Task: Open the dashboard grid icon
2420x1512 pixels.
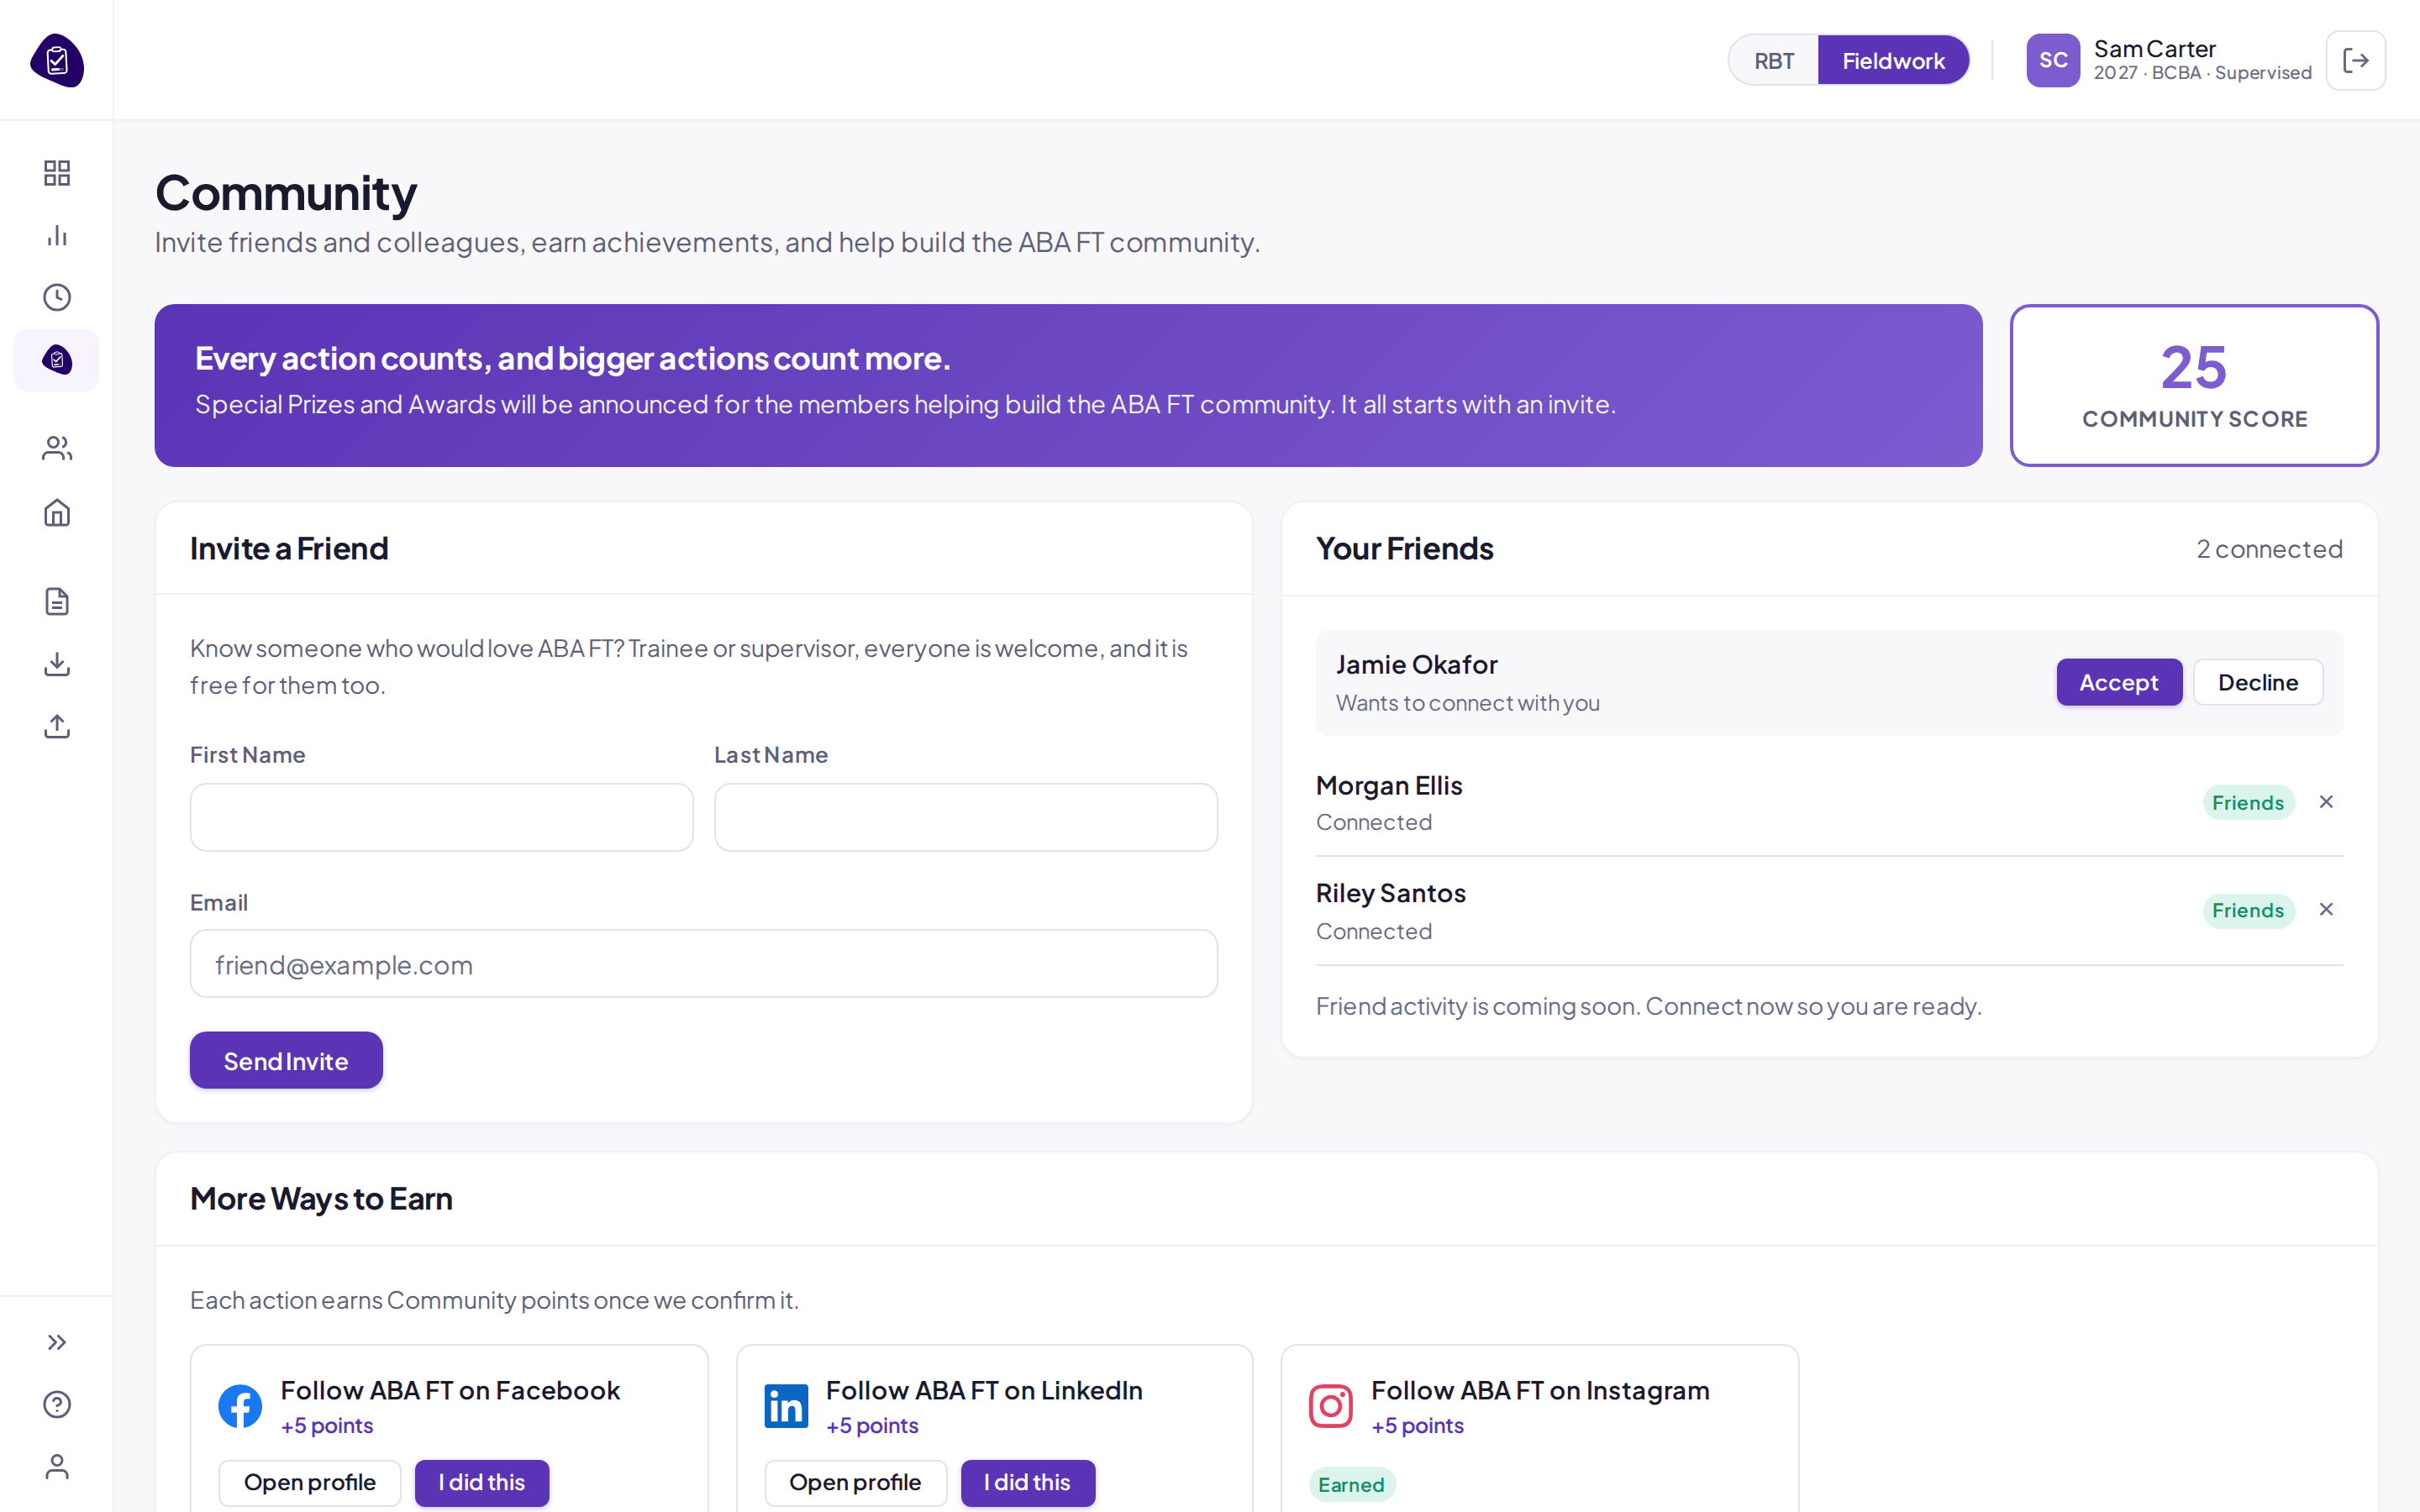Action: [57, 173]
